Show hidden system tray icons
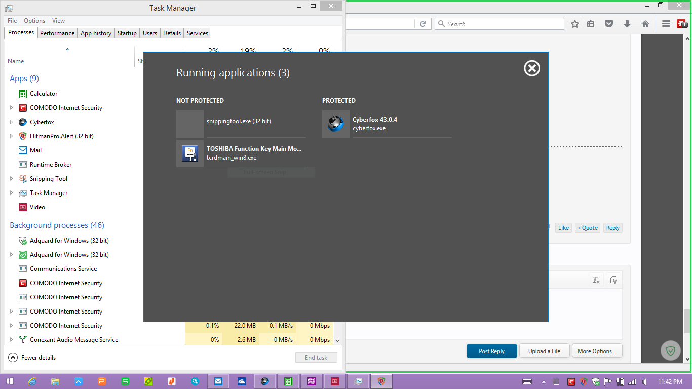Image resolution: width=692 pixels, height=389 pixels. coord(544,382)
